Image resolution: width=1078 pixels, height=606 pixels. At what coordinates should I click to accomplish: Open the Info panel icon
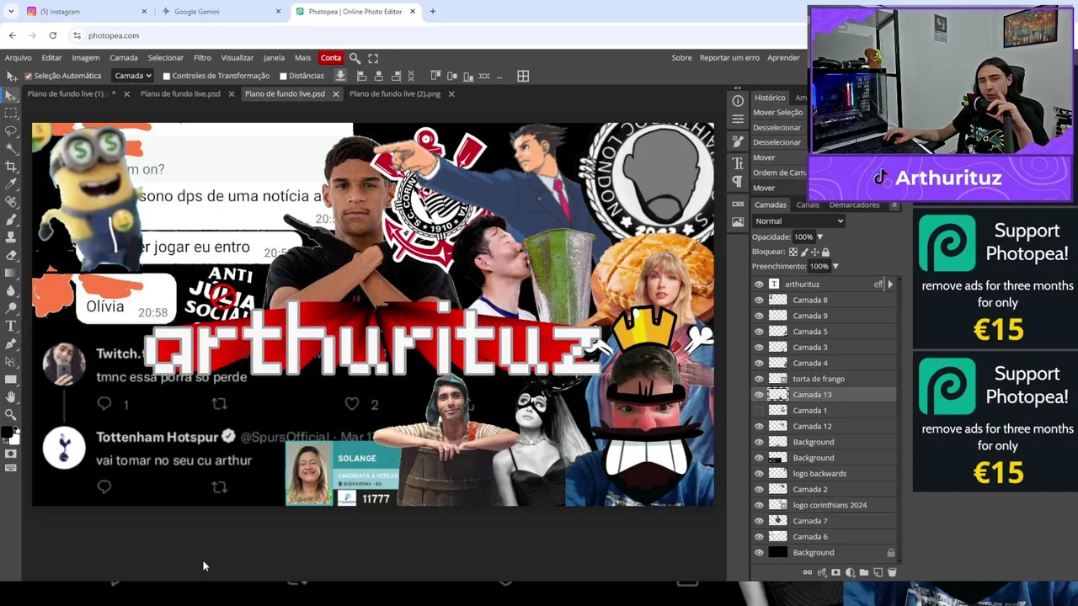pyautogui.click(x=738, y=101)
